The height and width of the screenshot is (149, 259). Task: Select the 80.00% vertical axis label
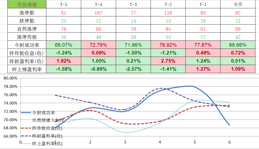(10, 78)
